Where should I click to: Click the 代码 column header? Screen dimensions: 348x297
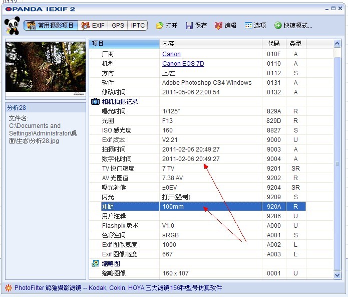274,44
